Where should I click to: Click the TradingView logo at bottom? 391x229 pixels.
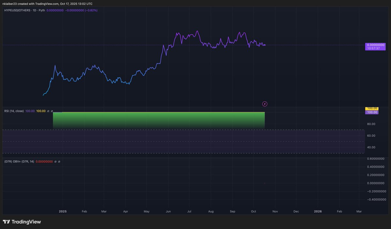coord(22,222)
